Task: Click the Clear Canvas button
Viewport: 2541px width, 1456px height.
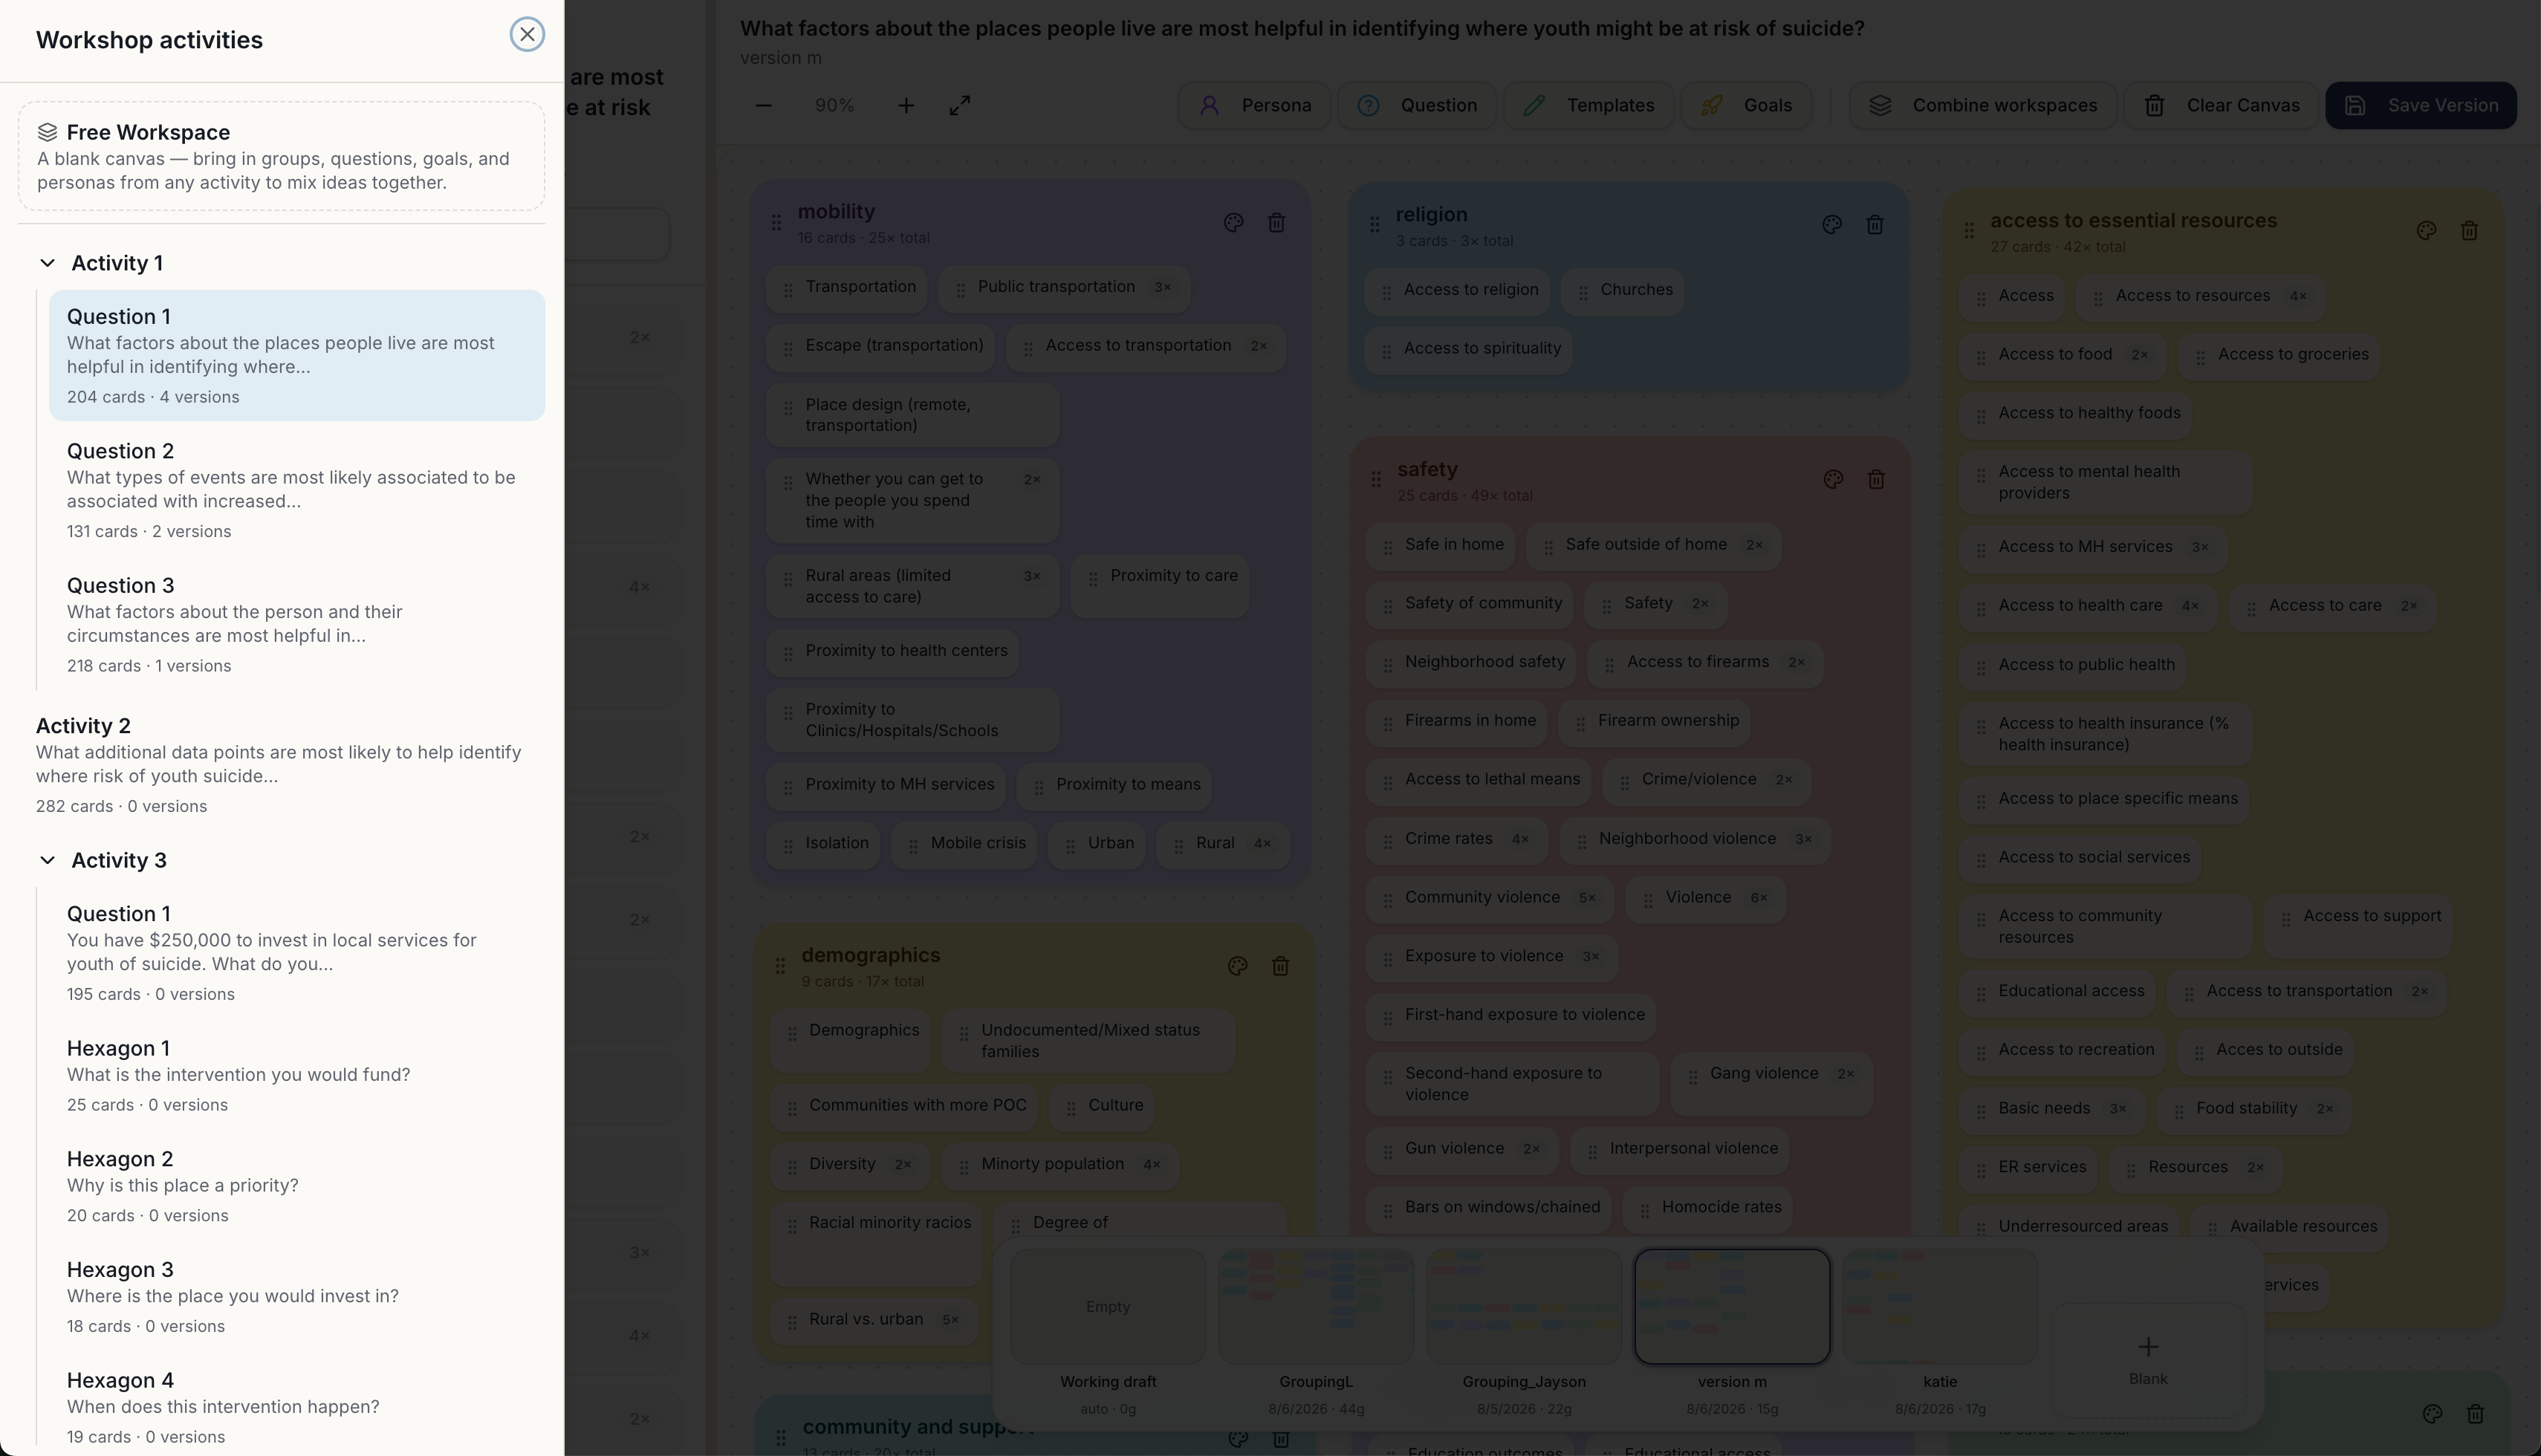Action: [2221, 105]
